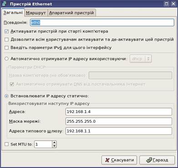Switch to the Маршрут tab
Image resolution: width=178 pixels, height=168 pixels.
pyautogui.click(x=36, y=13)
